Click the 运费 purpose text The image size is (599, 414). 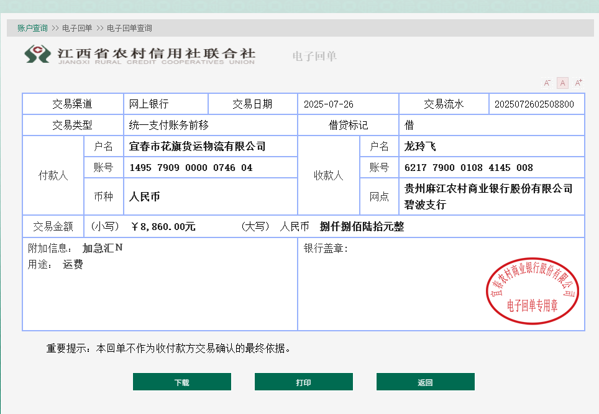(x=73, y=264)
